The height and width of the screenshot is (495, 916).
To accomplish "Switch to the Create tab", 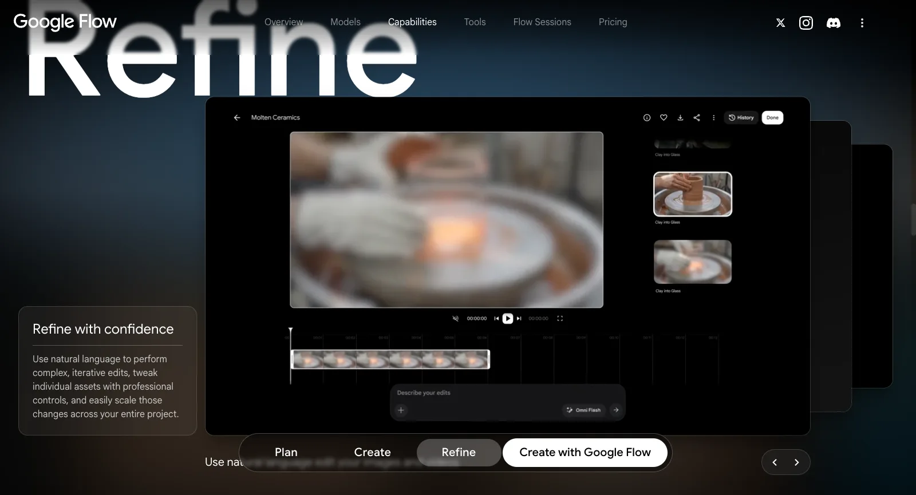I will (x=373, y=453).
